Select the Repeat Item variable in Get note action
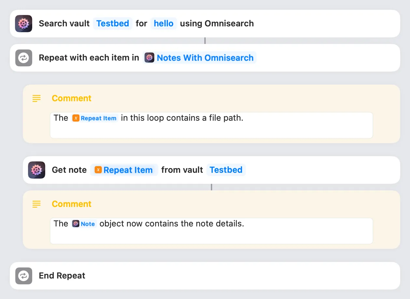 tap(124, 170)
